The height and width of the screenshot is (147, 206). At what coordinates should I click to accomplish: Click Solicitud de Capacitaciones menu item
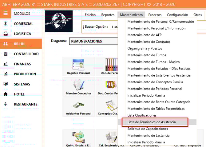tap(148, 129)
